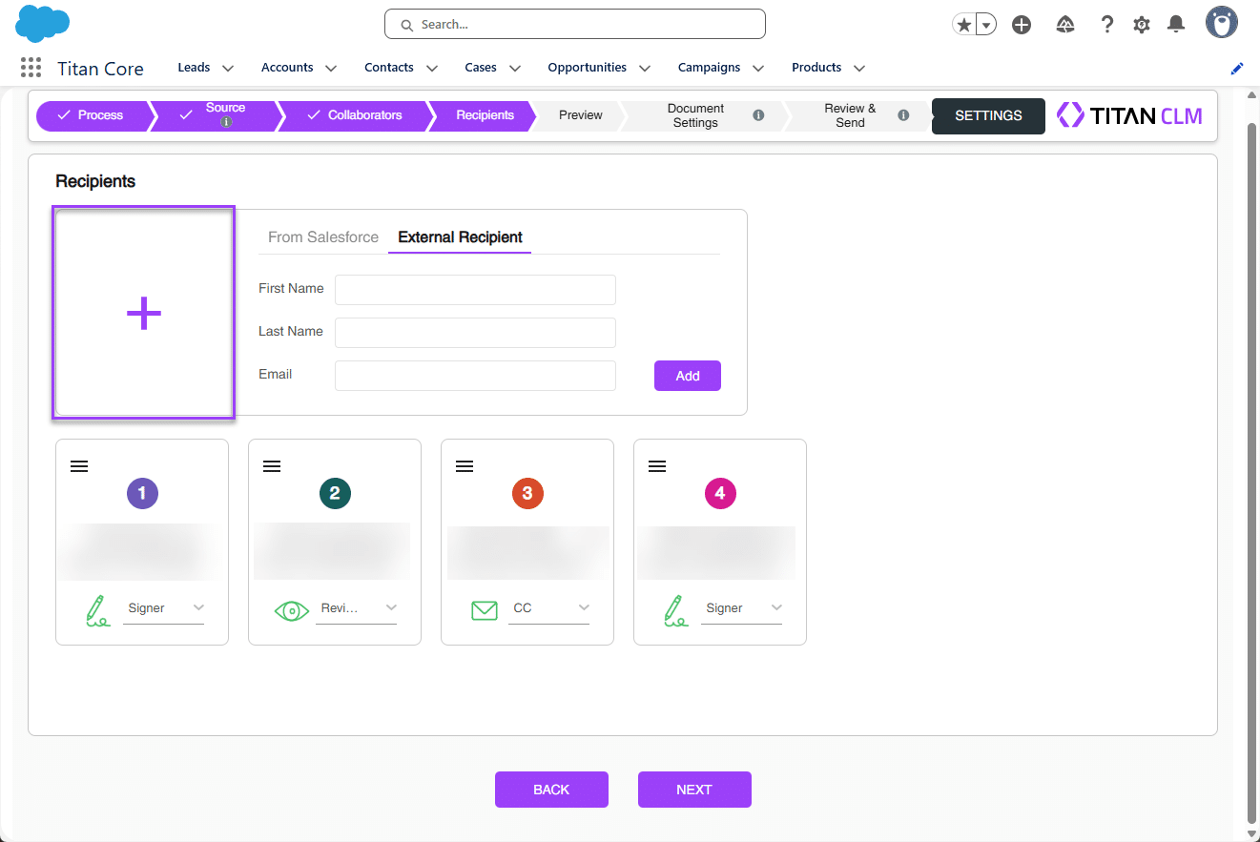The width and height of the screenshot is (1260, 842).
Task: Click the purple plus tile to add recipient
Action: point(143,312)
